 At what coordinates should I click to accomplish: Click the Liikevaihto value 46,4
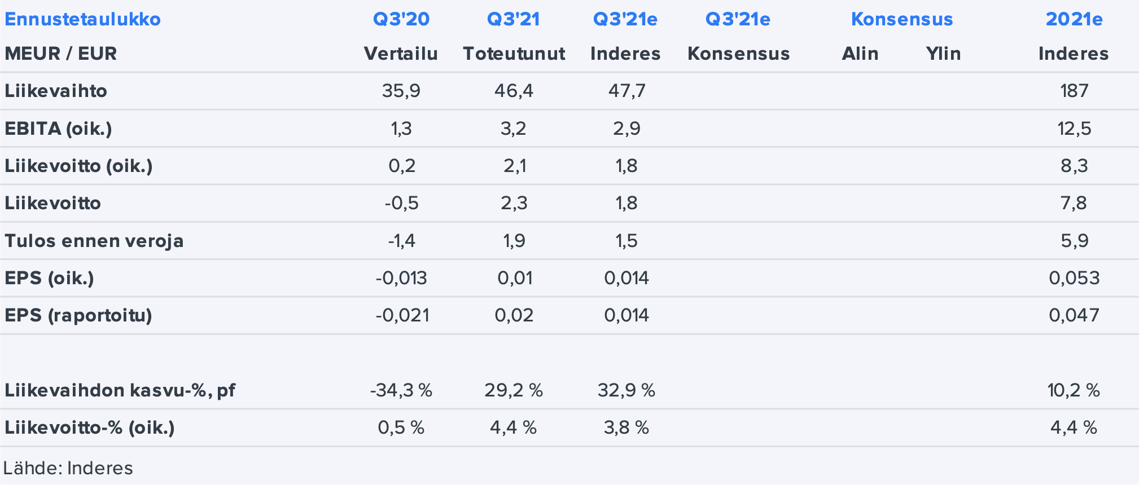pos(514,91)
